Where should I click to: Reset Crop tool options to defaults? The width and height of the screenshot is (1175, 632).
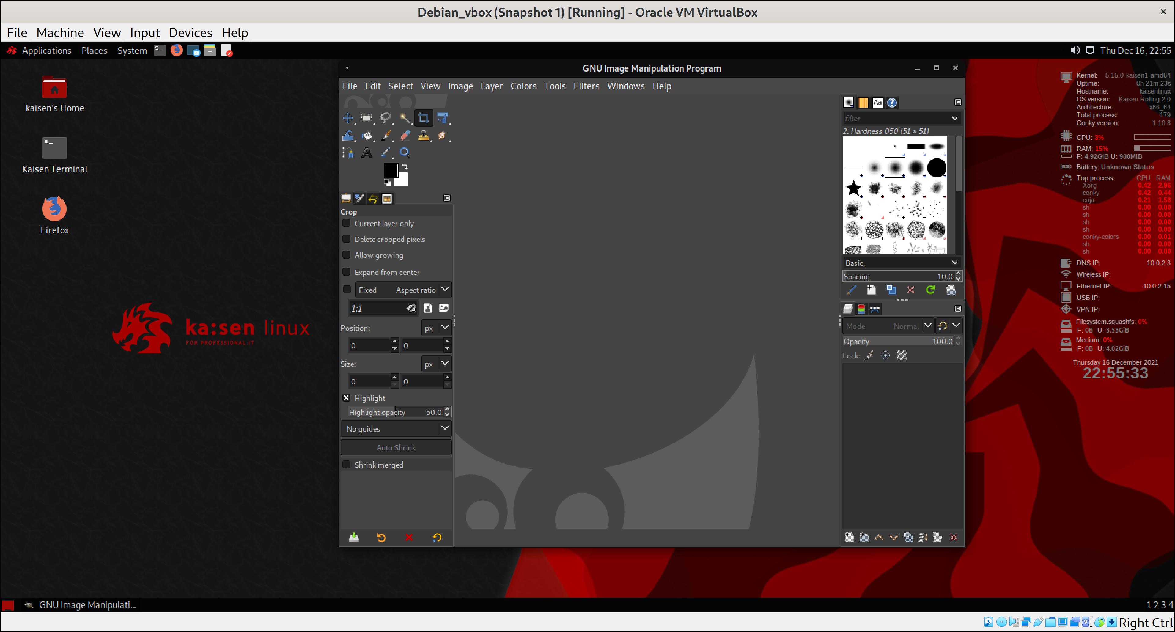coord(437,538)
